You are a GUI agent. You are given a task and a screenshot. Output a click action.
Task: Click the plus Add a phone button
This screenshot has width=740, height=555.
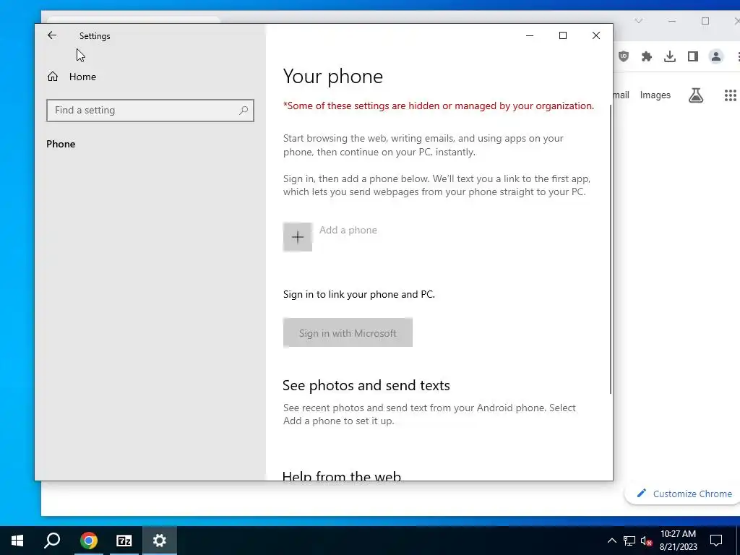point(298,237)
